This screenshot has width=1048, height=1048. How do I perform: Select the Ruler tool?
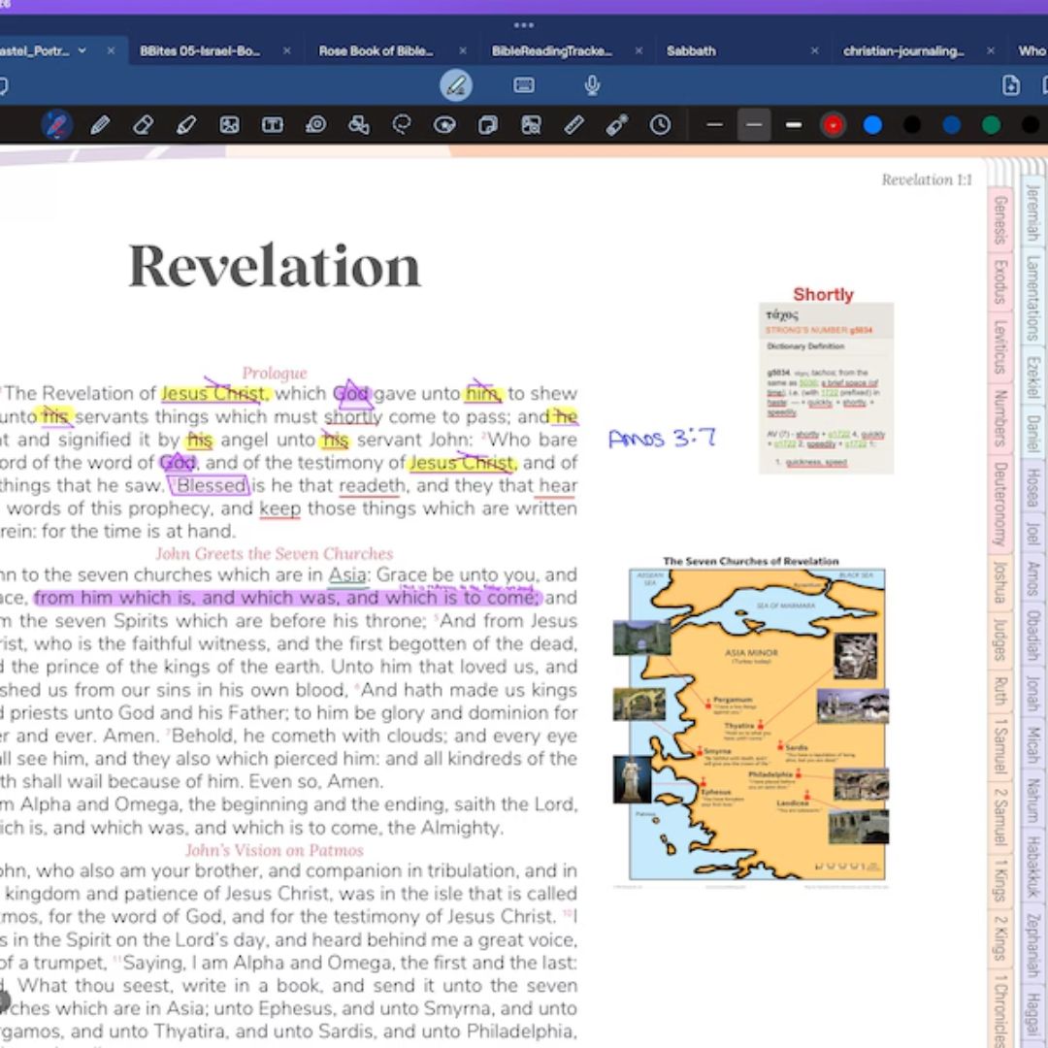tap(574, 125)
